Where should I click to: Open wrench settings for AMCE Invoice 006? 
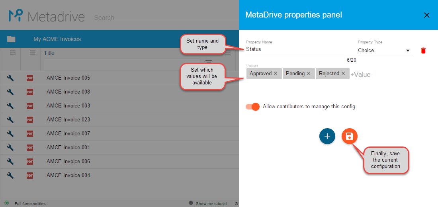point(10,162)
